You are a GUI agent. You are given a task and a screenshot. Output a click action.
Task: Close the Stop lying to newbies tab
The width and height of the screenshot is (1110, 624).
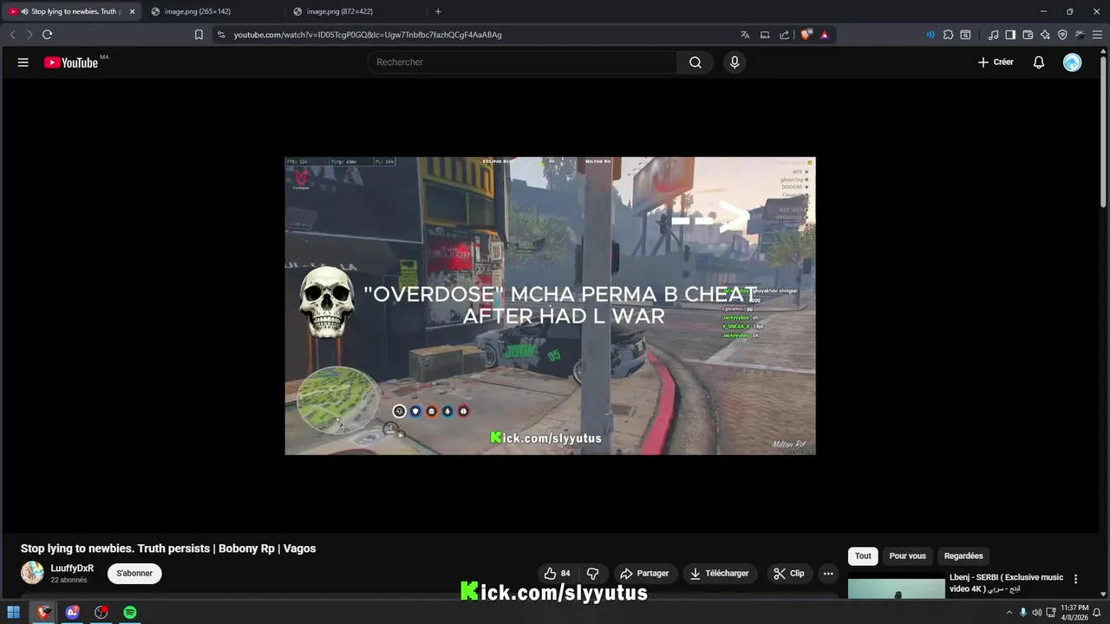click(133, 11)
